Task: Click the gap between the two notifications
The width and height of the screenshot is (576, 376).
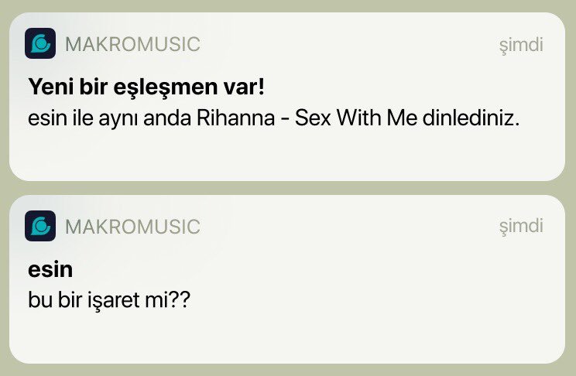Action: point(286,187)
